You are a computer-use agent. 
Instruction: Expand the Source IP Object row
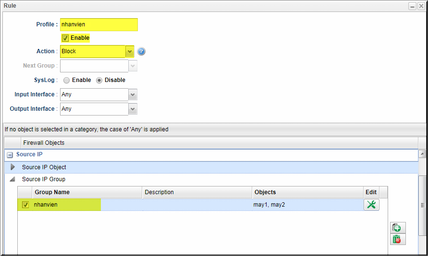point(12,167)
